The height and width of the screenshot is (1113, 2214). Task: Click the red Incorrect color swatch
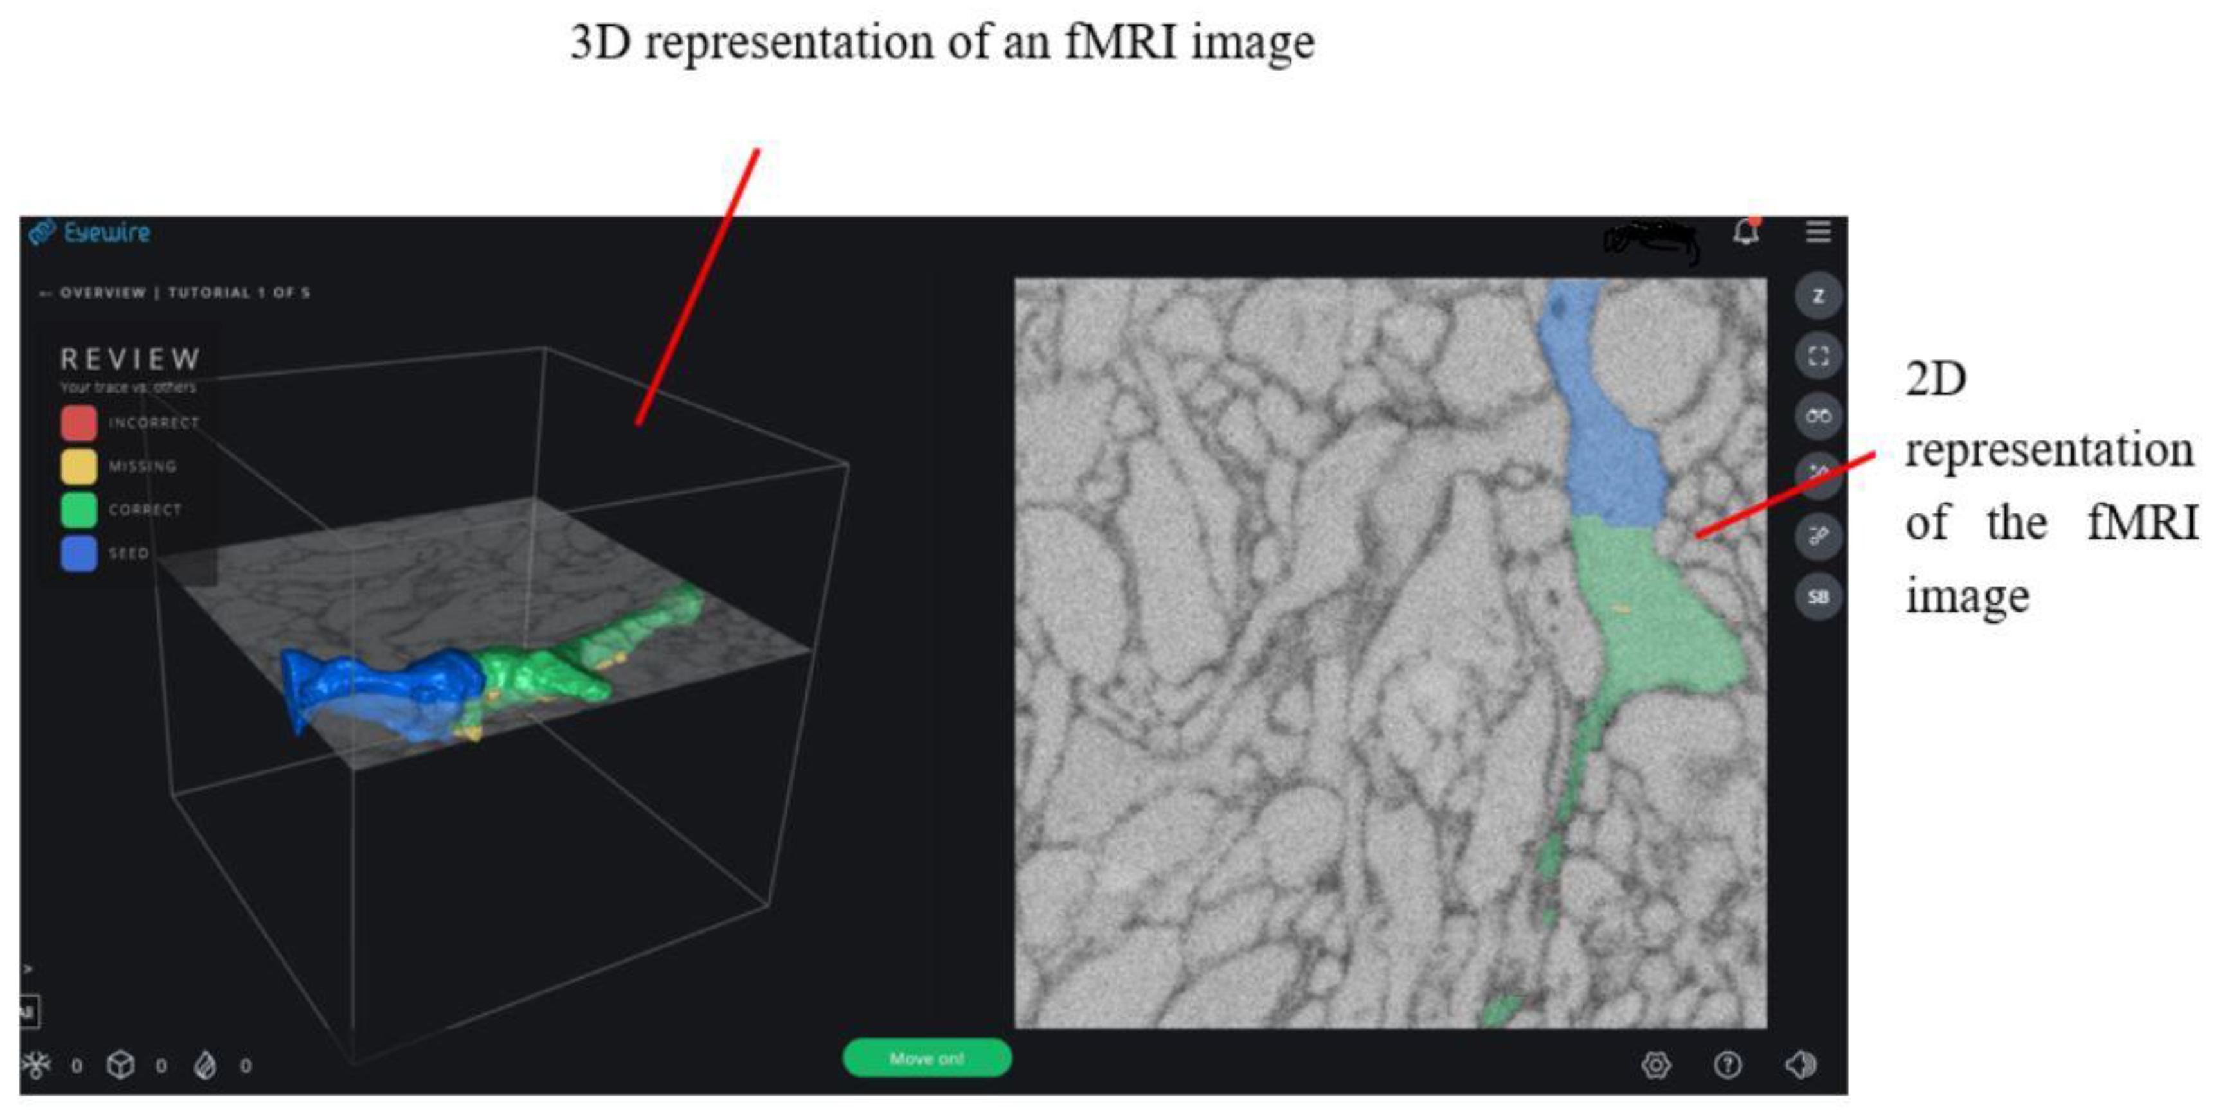point(78,423)
